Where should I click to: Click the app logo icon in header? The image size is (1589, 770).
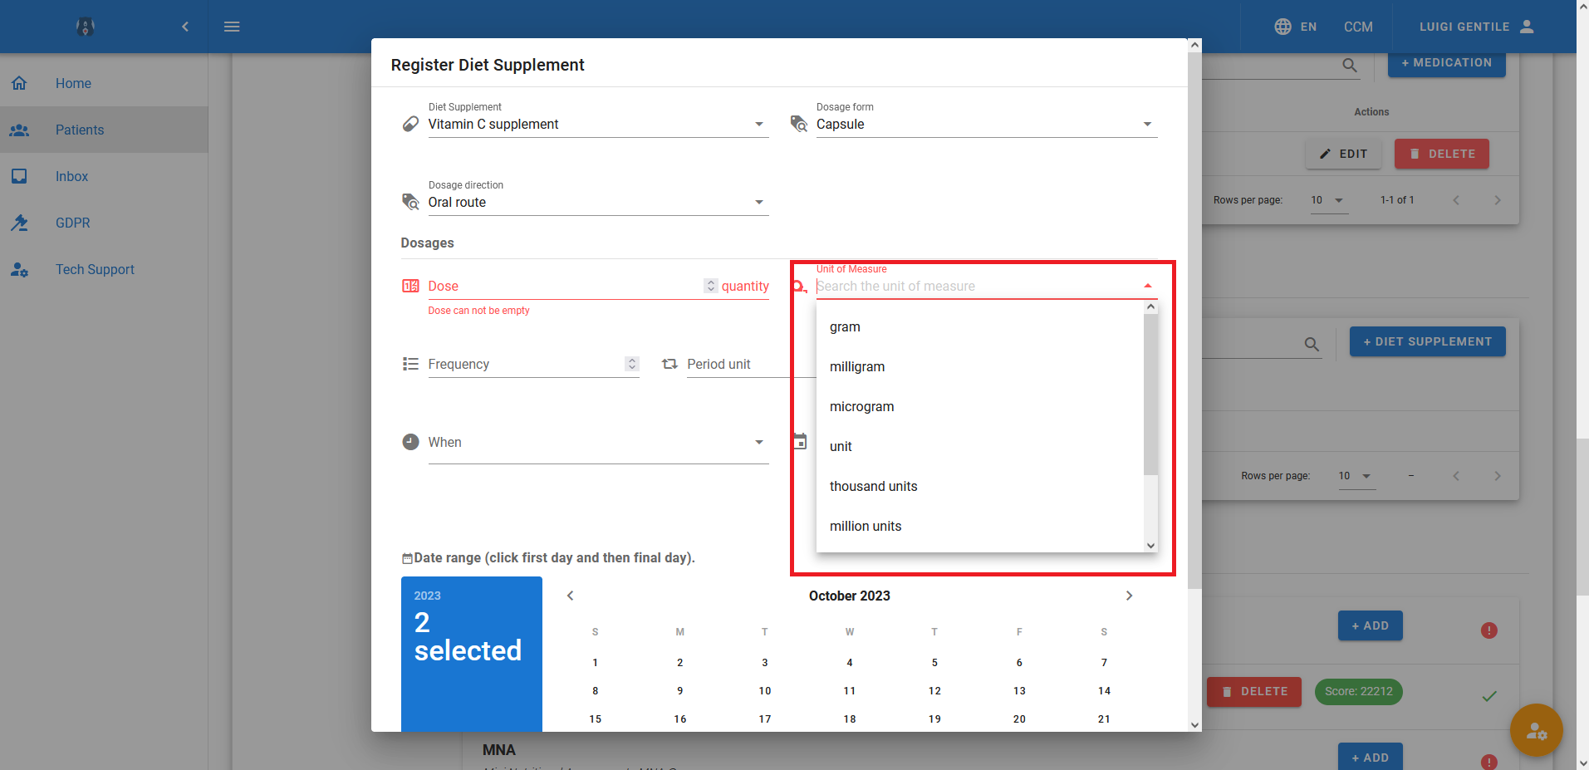86,27
